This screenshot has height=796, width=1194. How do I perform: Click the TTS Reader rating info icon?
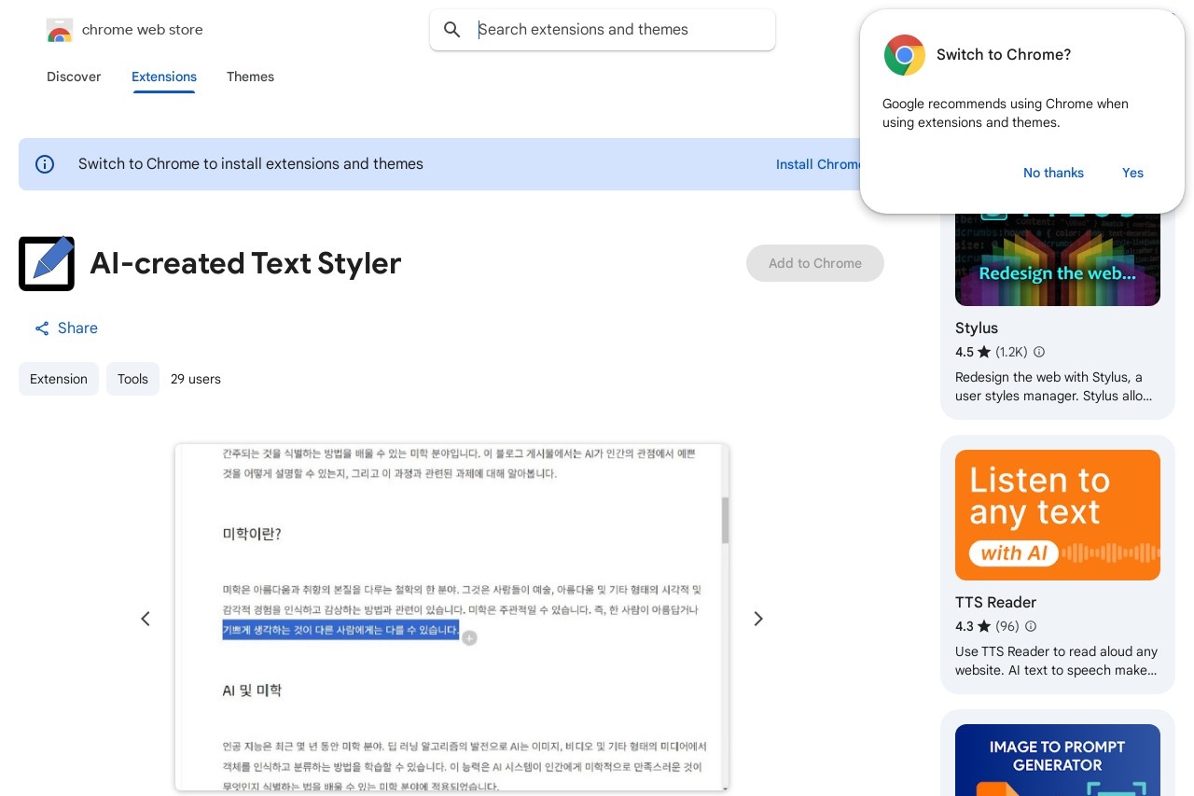point(1031,627)
